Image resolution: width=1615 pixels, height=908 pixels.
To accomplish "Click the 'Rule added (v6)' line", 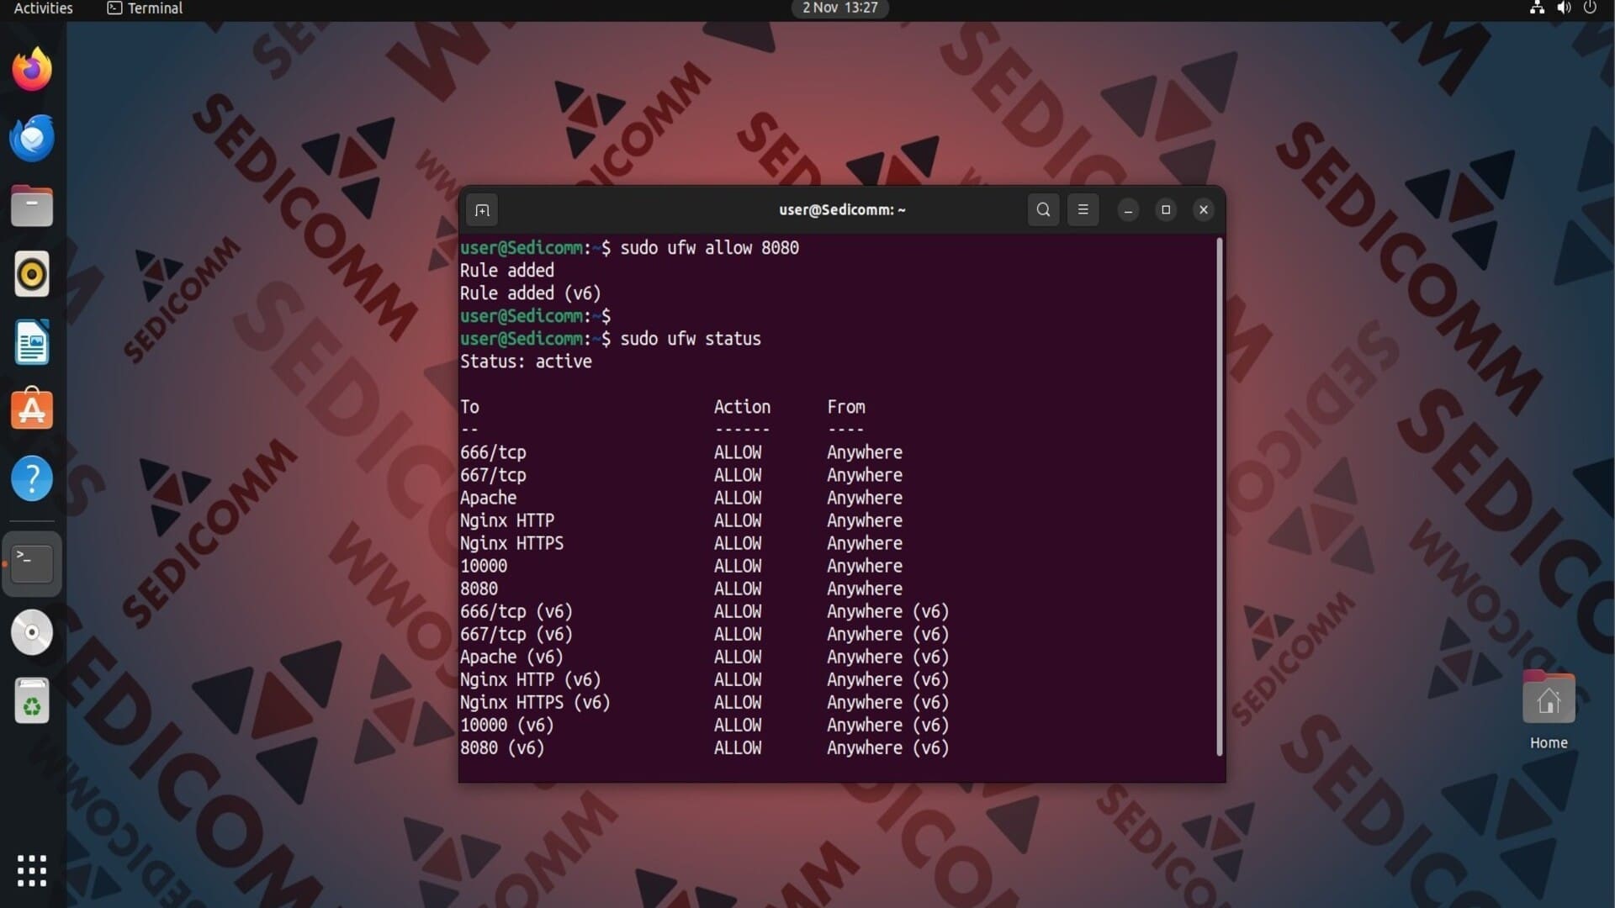I will (530, 293).
